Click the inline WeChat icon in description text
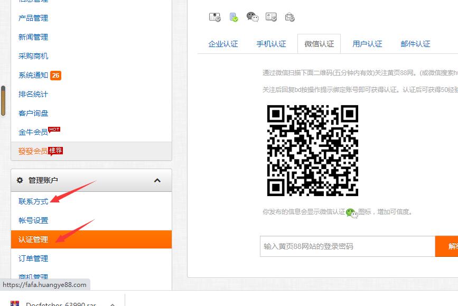This screenshot has height=306, width=458. click(x=352, y=213)
